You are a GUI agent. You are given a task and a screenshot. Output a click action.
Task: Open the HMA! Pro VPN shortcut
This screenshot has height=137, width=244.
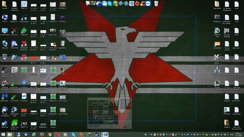coord(217,32)
